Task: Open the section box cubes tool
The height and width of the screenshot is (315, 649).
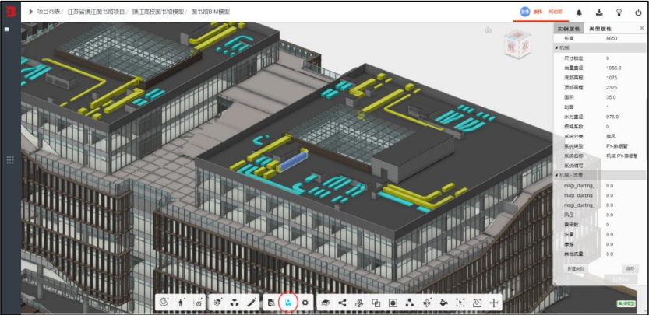Action: pos(235,303)
